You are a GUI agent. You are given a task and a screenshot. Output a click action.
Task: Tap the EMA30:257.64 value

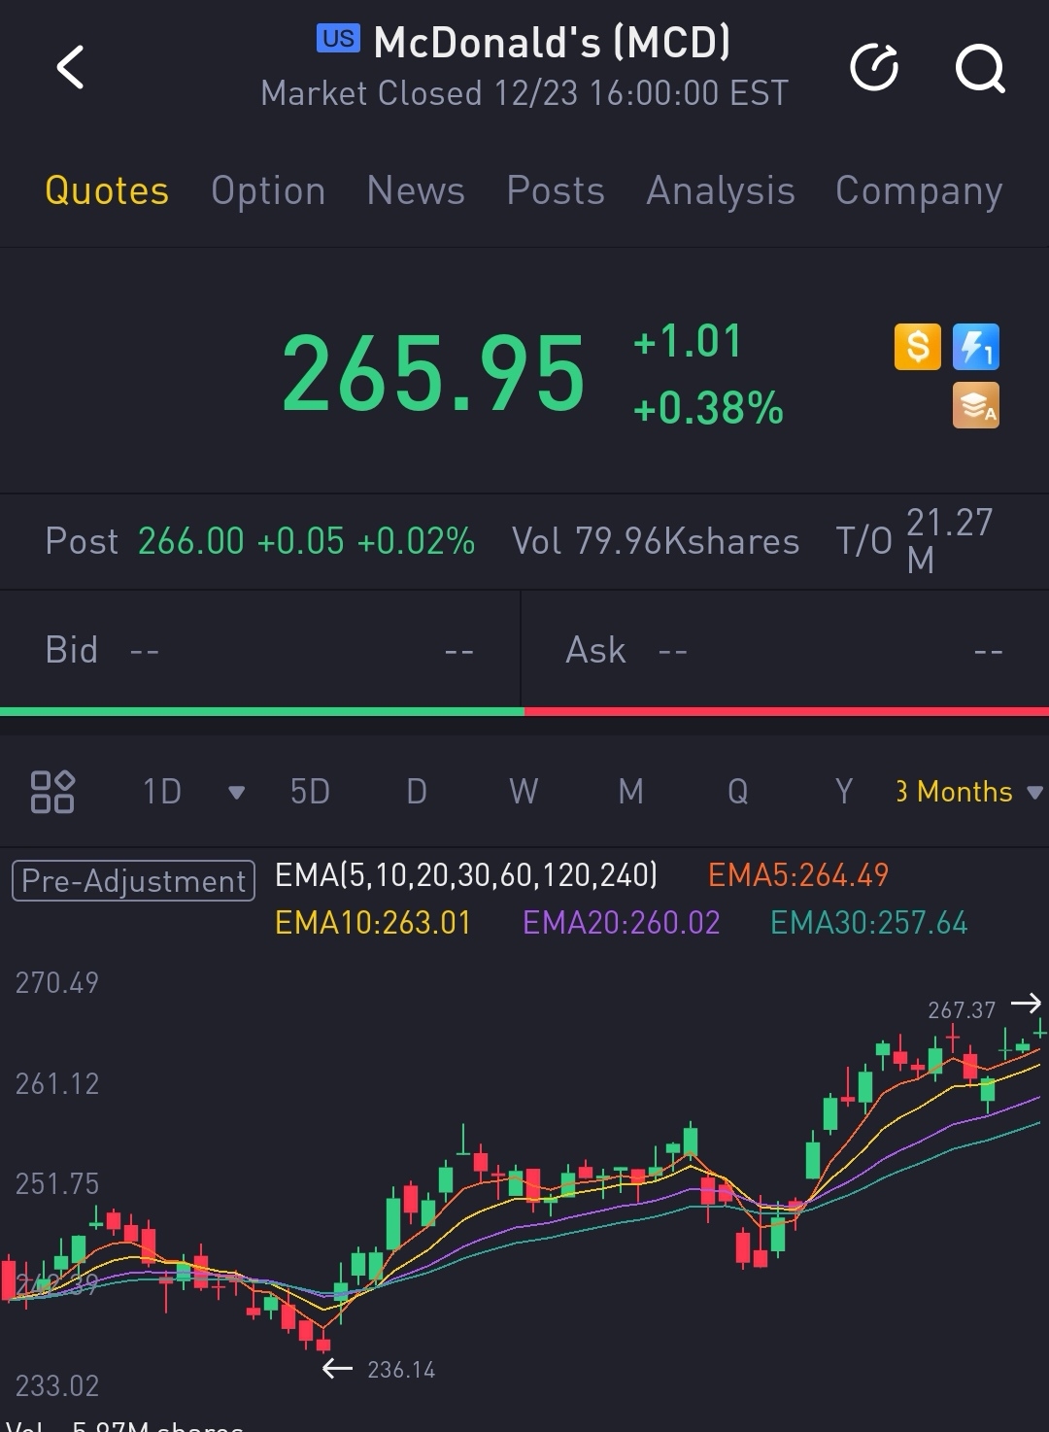[869, 922]
